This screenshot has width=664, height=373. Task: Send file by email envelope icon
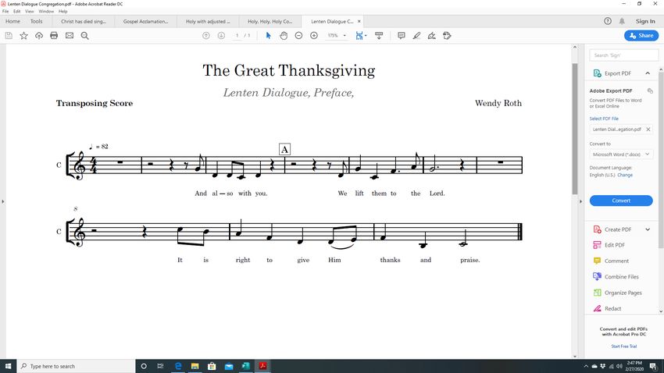pyautogui.click(x=70, y=36)
